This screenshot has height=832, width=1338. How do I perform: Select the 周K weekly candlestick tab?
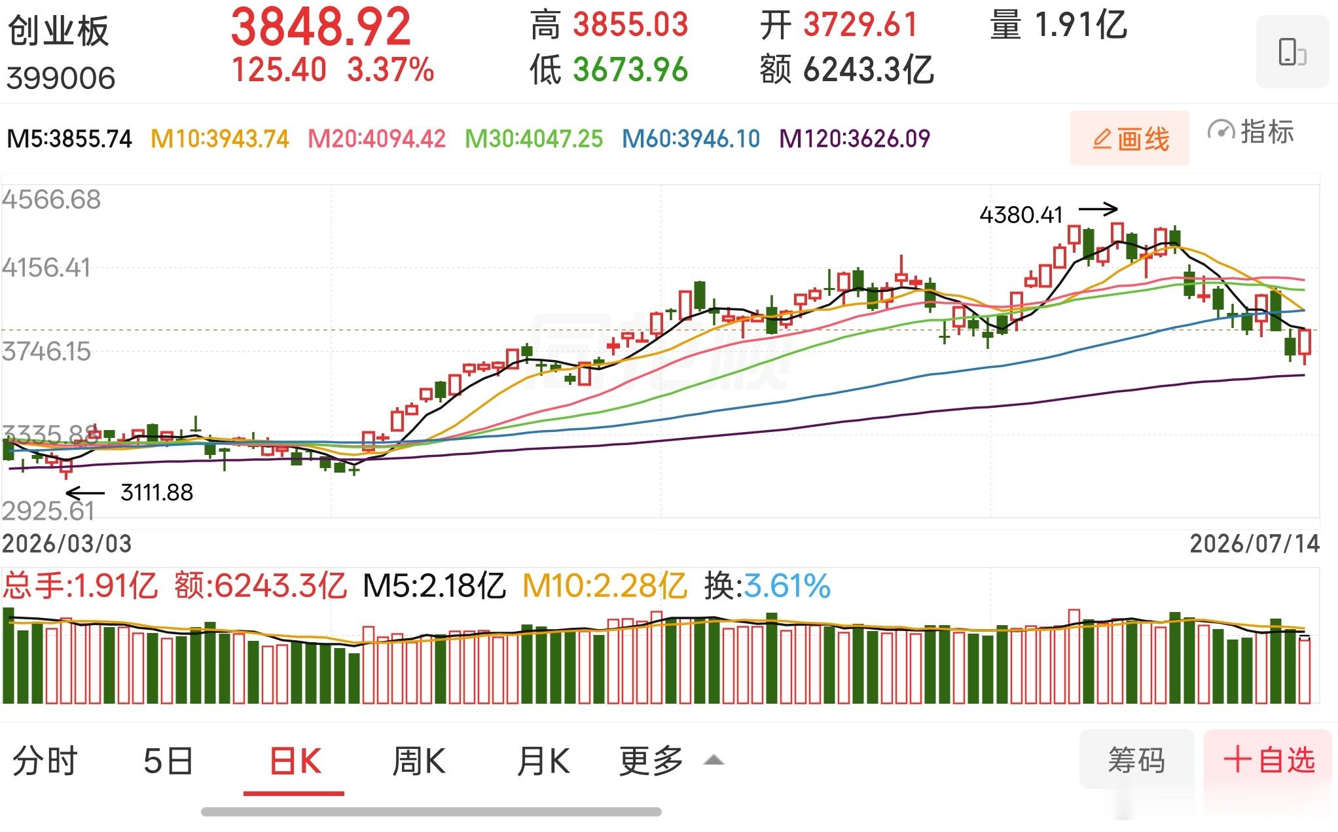coord(419,761)
